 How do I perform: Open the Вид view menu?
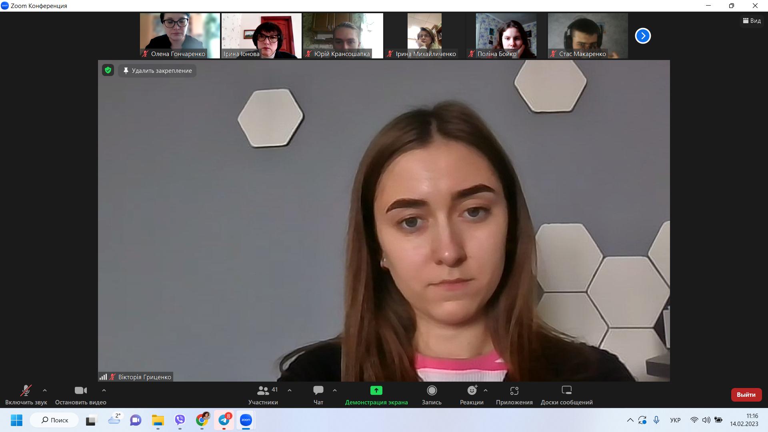coord(752,21)
